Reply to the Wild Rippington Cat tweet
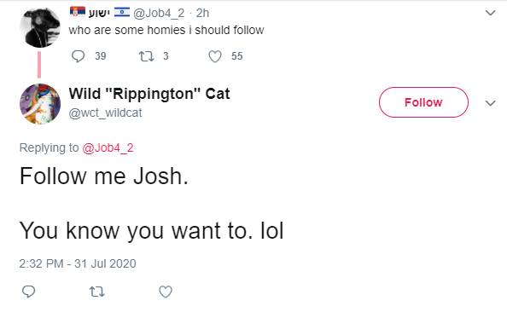507x312 pixels. coord(28,292)
